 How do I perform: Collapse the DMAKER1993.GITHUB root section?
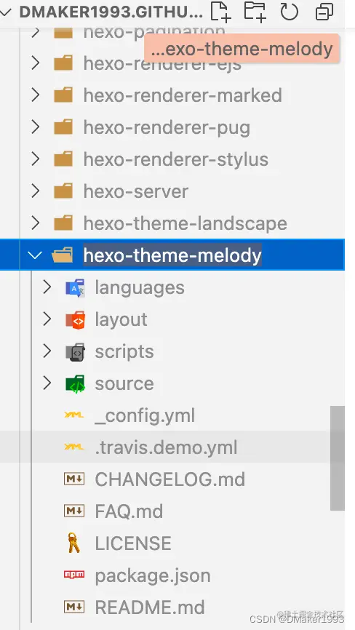click(6, 12)
